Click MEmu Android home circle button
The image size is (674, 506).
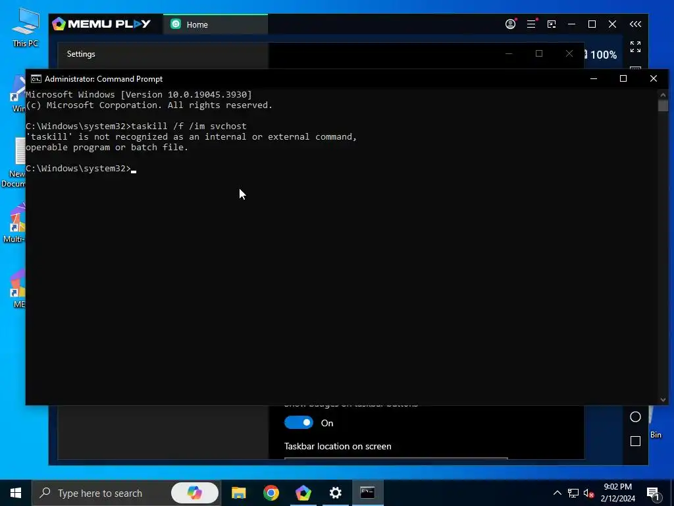[635, 417]
